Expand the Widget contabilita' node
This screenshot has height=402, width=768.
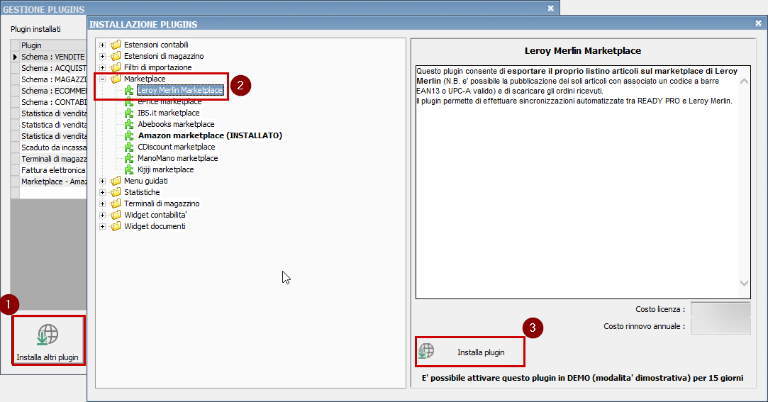pyautogui.click(x=102, y=215)
